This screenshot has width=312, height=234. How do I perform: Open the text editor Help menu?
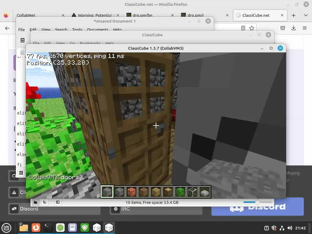tap(117, 30)
